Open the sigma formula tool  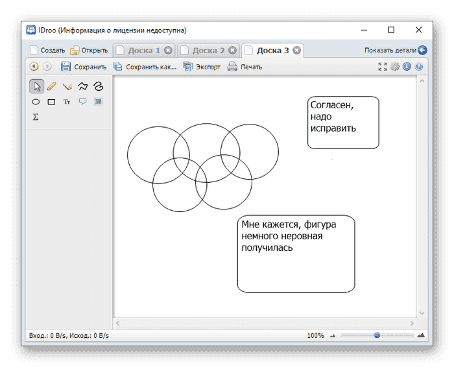point(36,117)
